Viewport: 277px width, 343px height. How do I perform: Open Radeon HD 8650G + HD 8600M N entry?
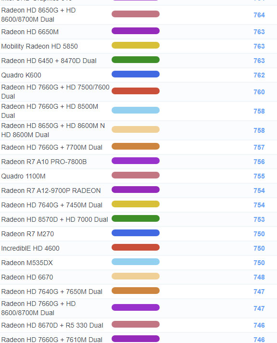53,130
